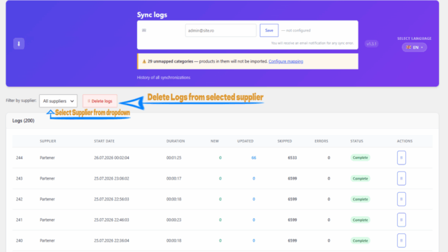Click start date 25.07.2026 23:06:02
This screenshot has width=448, height=252.
(x=112, y=178)
